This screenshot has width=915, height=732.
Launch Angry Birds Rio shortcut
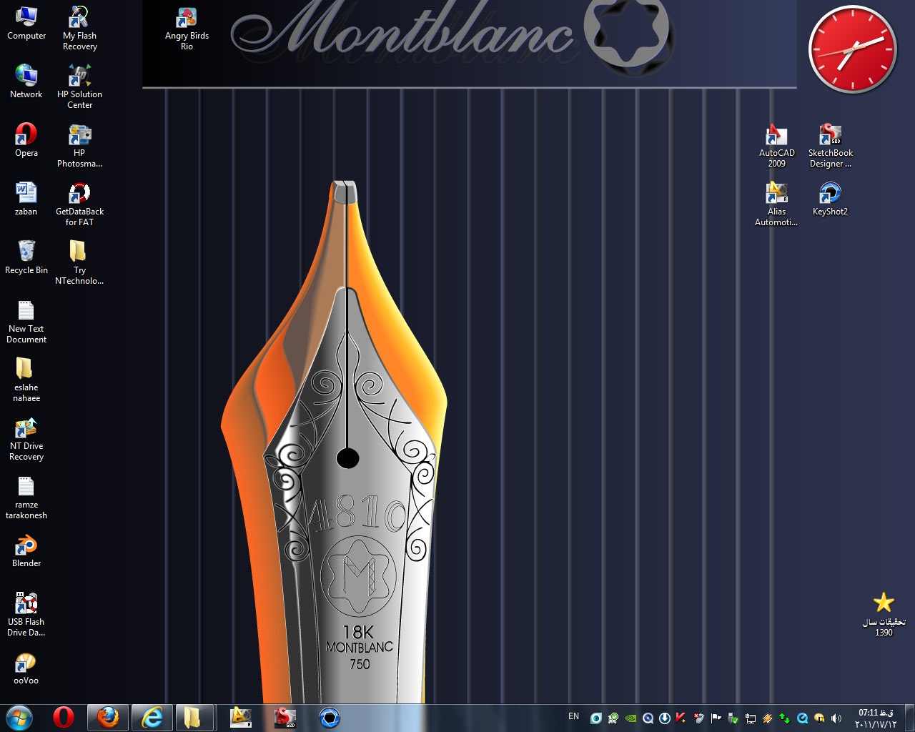coord(187,29)
